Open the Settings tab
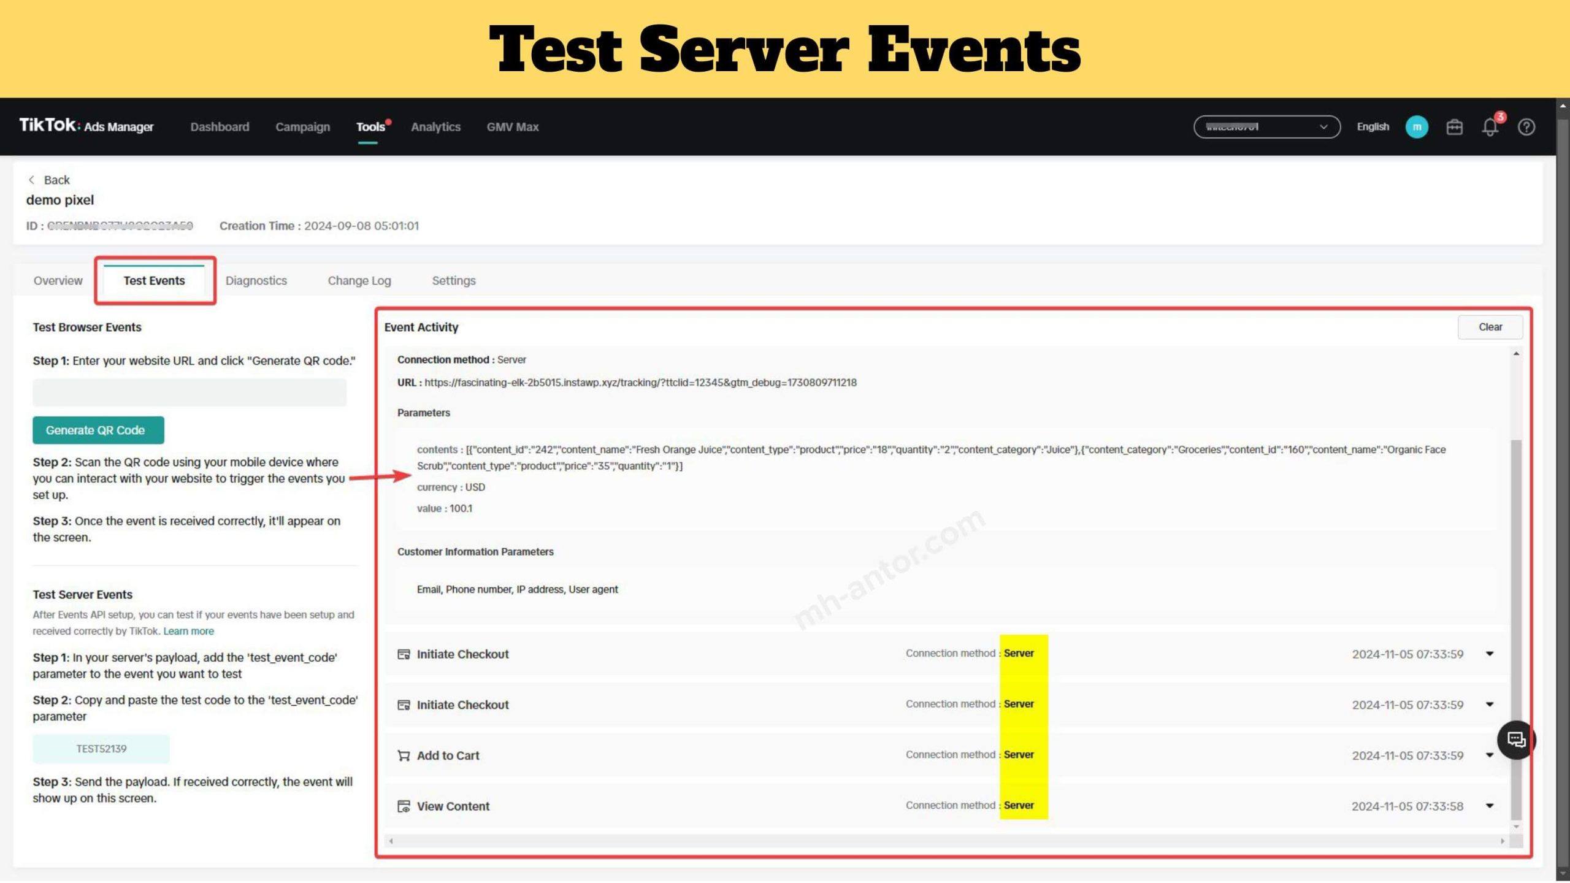1570x883 pixels. click(454, 280)
